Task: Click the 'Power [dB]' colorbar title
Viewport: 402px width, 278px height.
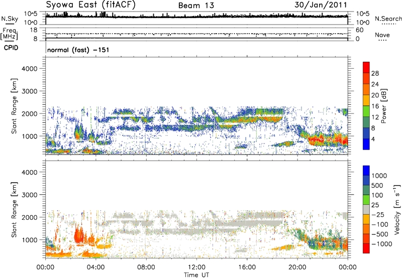Action: (x=383, y=106)
